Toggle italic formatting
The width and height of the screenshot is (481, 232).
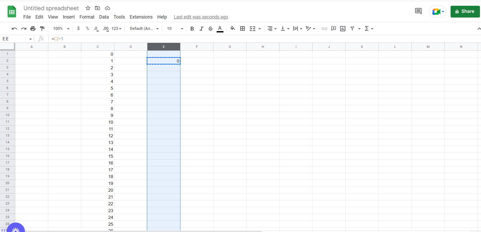(201, 29)
